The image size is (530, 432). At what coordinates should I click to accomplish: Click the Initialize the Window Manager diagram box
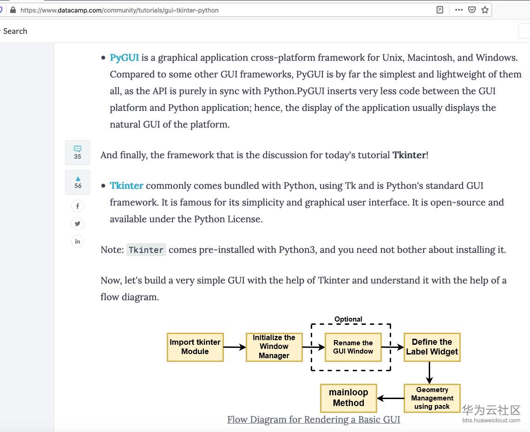click(x=274, y=347)
